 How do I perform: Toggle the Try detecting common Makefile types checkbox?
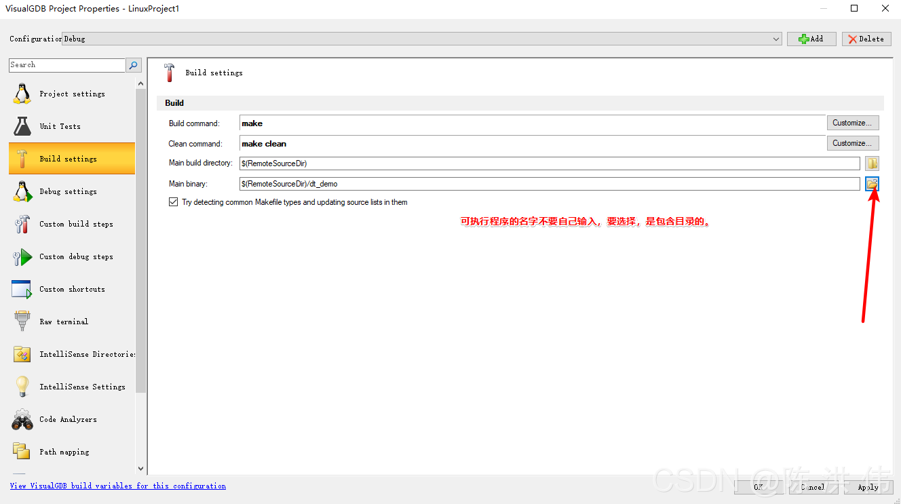[174, 202]
